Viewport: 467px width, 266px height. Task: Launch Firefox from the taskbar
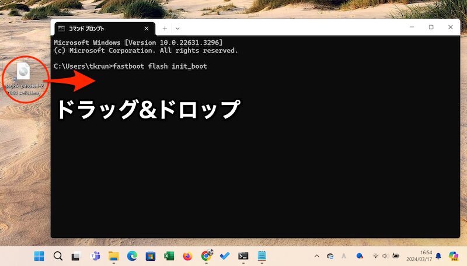pyautogui.click(x=187, y=256)
